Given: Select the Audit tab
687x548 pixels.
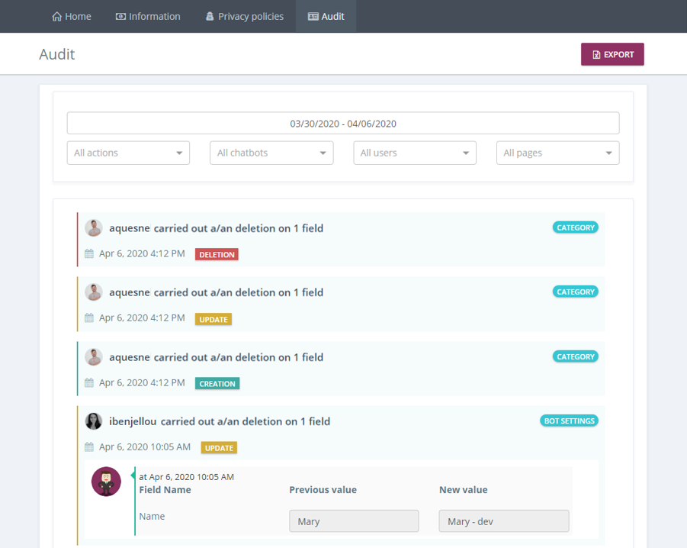Looking at the screenshot, I should (326, 17).
